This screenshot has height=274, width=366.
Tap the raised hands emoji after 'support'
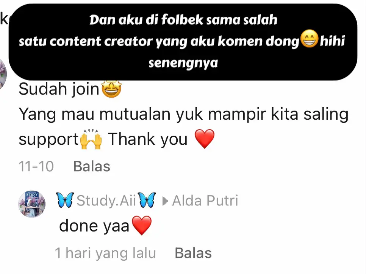[91, 139]
